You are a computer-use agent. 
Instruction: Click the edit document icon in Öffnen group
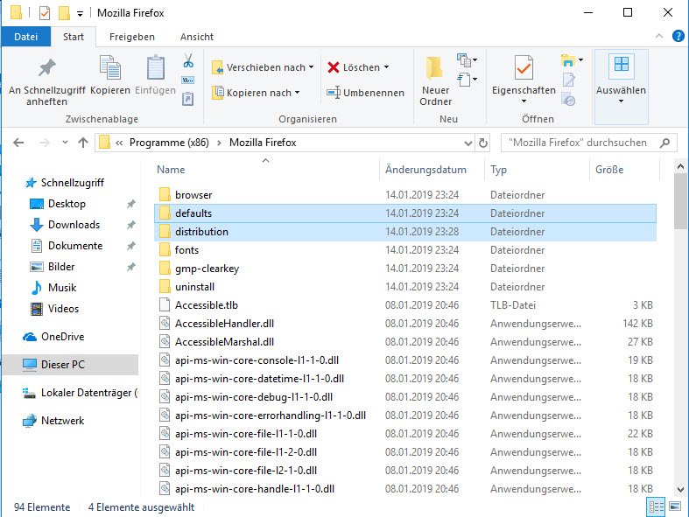[x=568, y=80]
